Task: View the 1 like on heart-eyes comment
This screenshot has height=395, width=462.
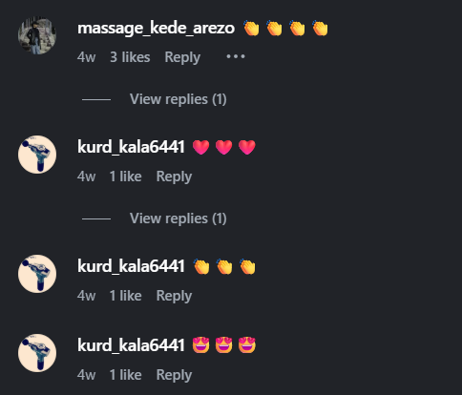Action: tap(125, 375)
